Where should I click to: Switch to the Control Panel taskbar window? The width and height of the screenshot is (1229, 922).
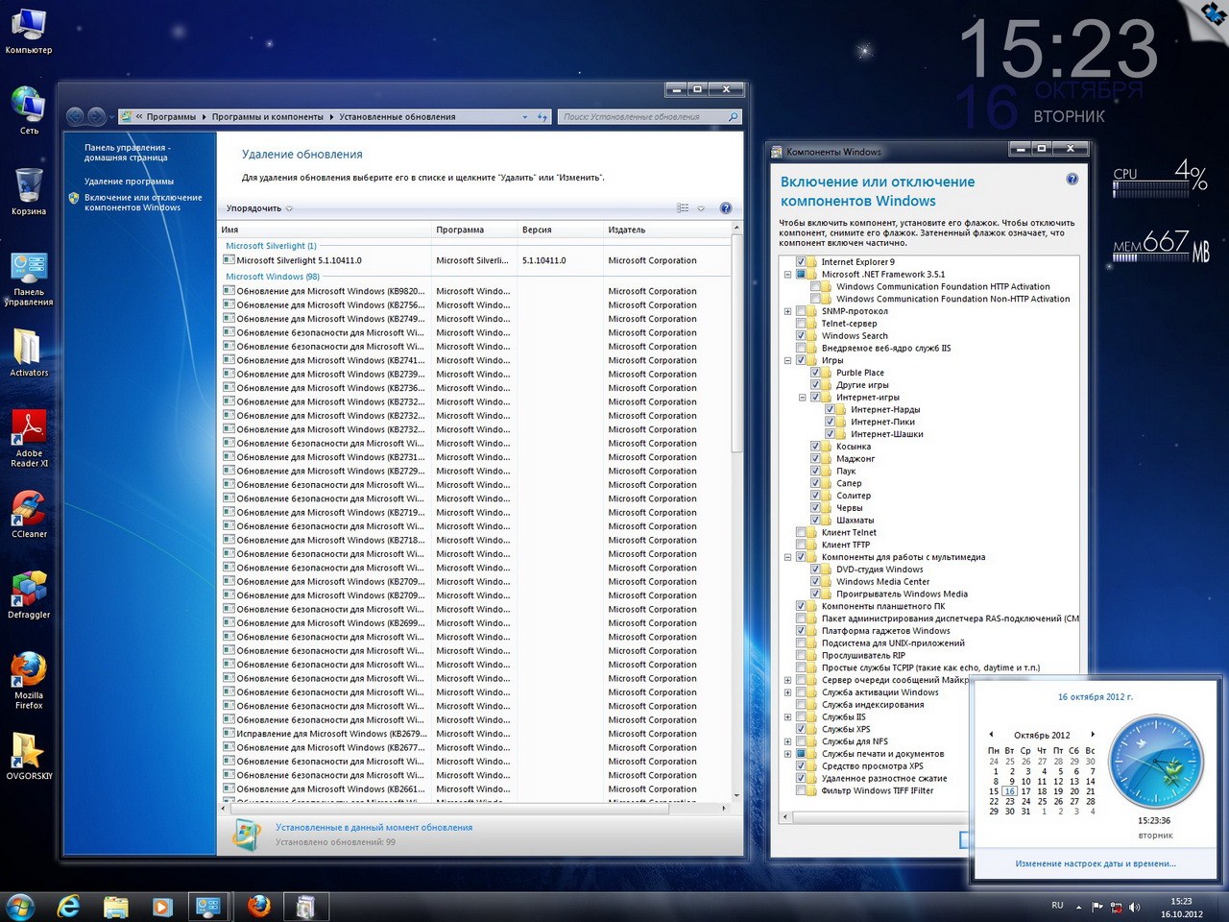point(208,906)
